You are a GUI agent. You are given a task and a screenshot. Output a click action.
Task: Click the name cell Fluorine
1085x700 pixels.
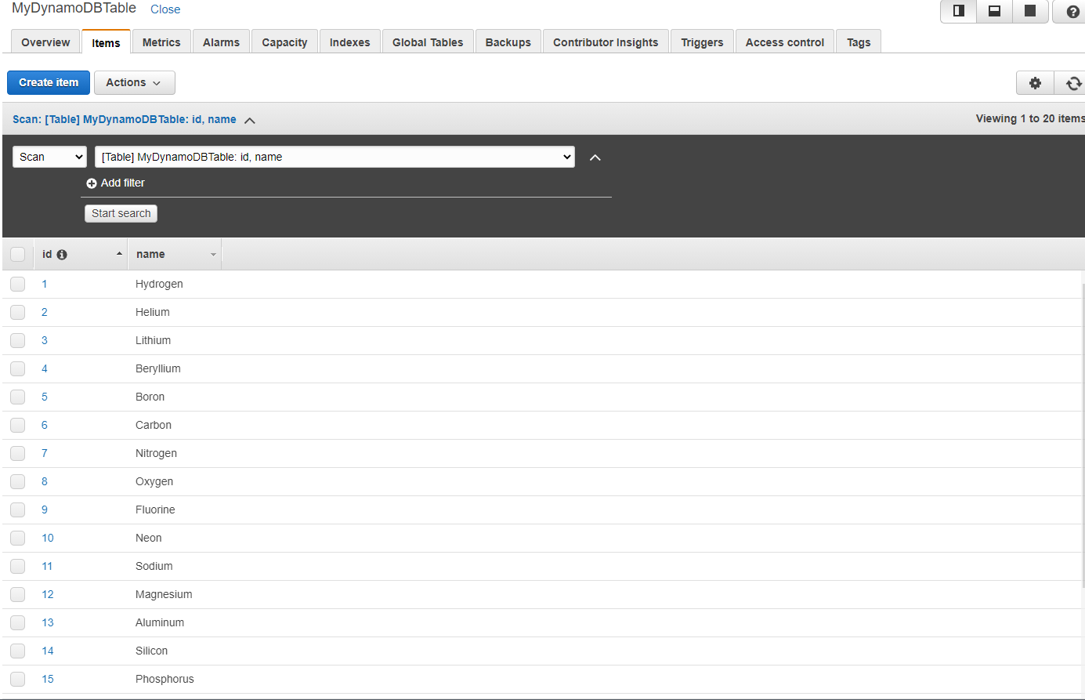[155, 510]
